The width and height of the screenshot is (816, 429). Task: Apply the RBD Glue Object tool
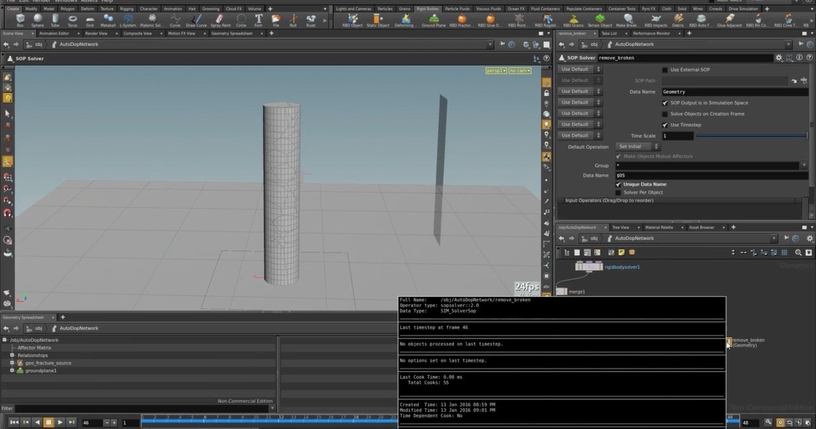490,21
